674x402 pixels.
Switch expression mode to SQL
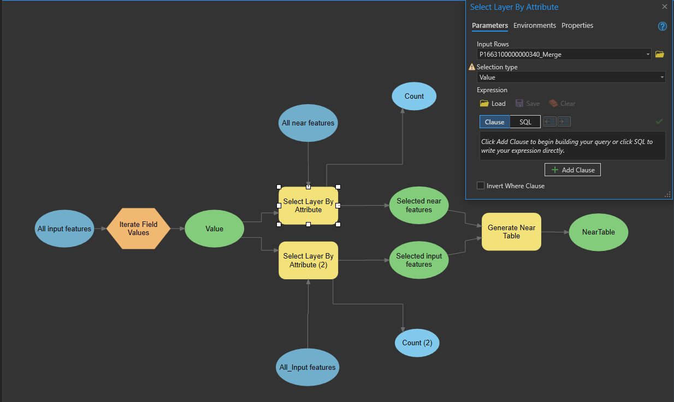tap(525, 122)
